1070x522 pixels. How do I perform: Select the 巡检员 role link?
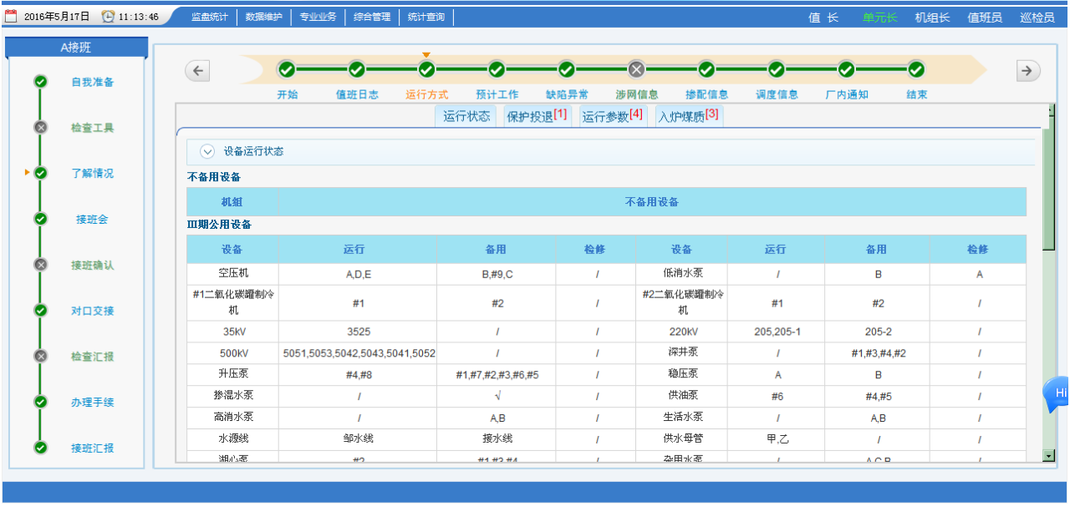tap(1037, 18)
